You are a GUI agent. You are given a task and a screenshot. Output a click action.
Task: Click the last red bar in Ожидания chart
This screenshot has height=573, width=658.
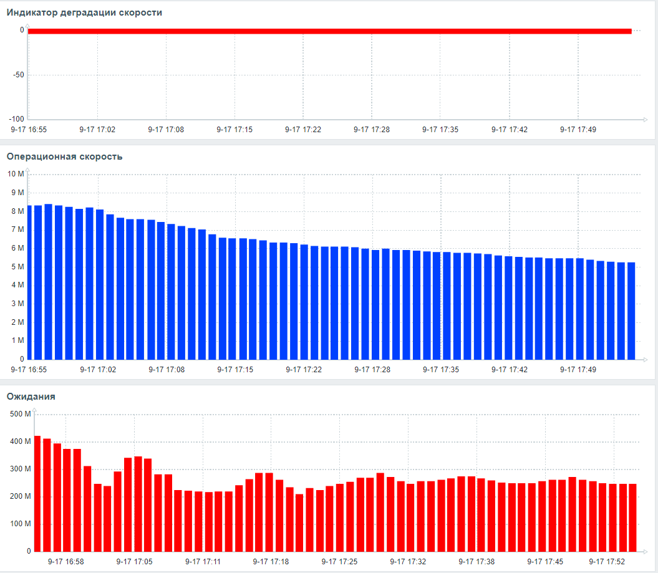tap(632, 517)
